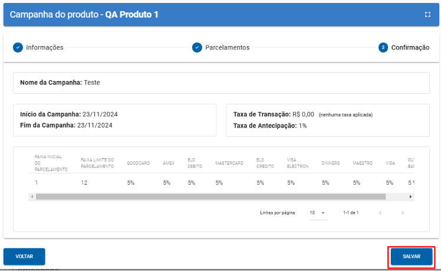Click the Goodcard column header
This screenshot has height=271, width=441.
[137, 163]
